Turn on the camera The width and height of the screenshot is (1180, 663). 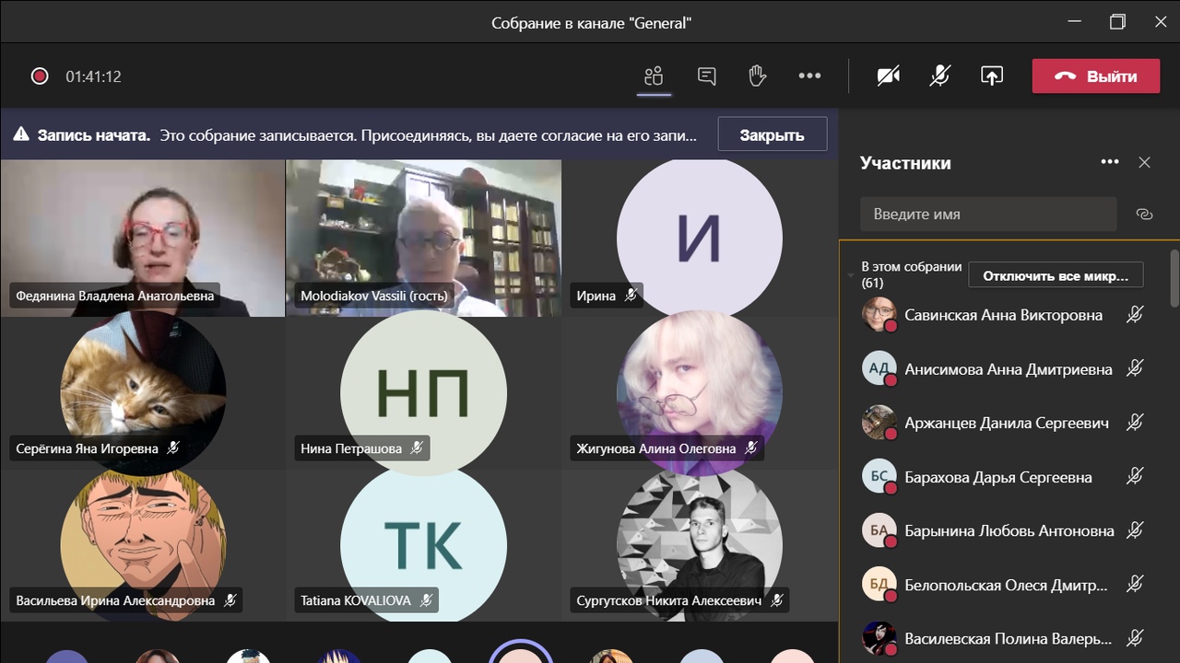(x=887, y=76)
